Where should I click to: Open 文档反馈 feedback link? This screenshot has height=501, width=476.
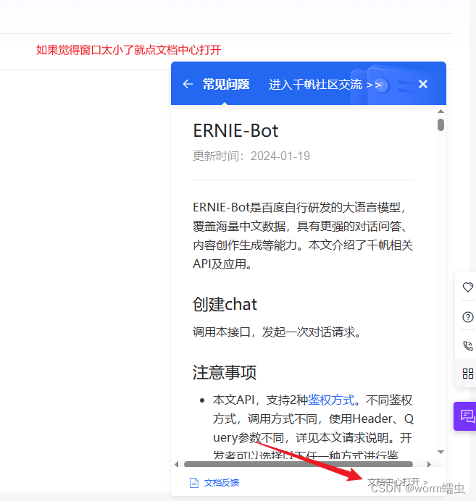coord(221,482)
